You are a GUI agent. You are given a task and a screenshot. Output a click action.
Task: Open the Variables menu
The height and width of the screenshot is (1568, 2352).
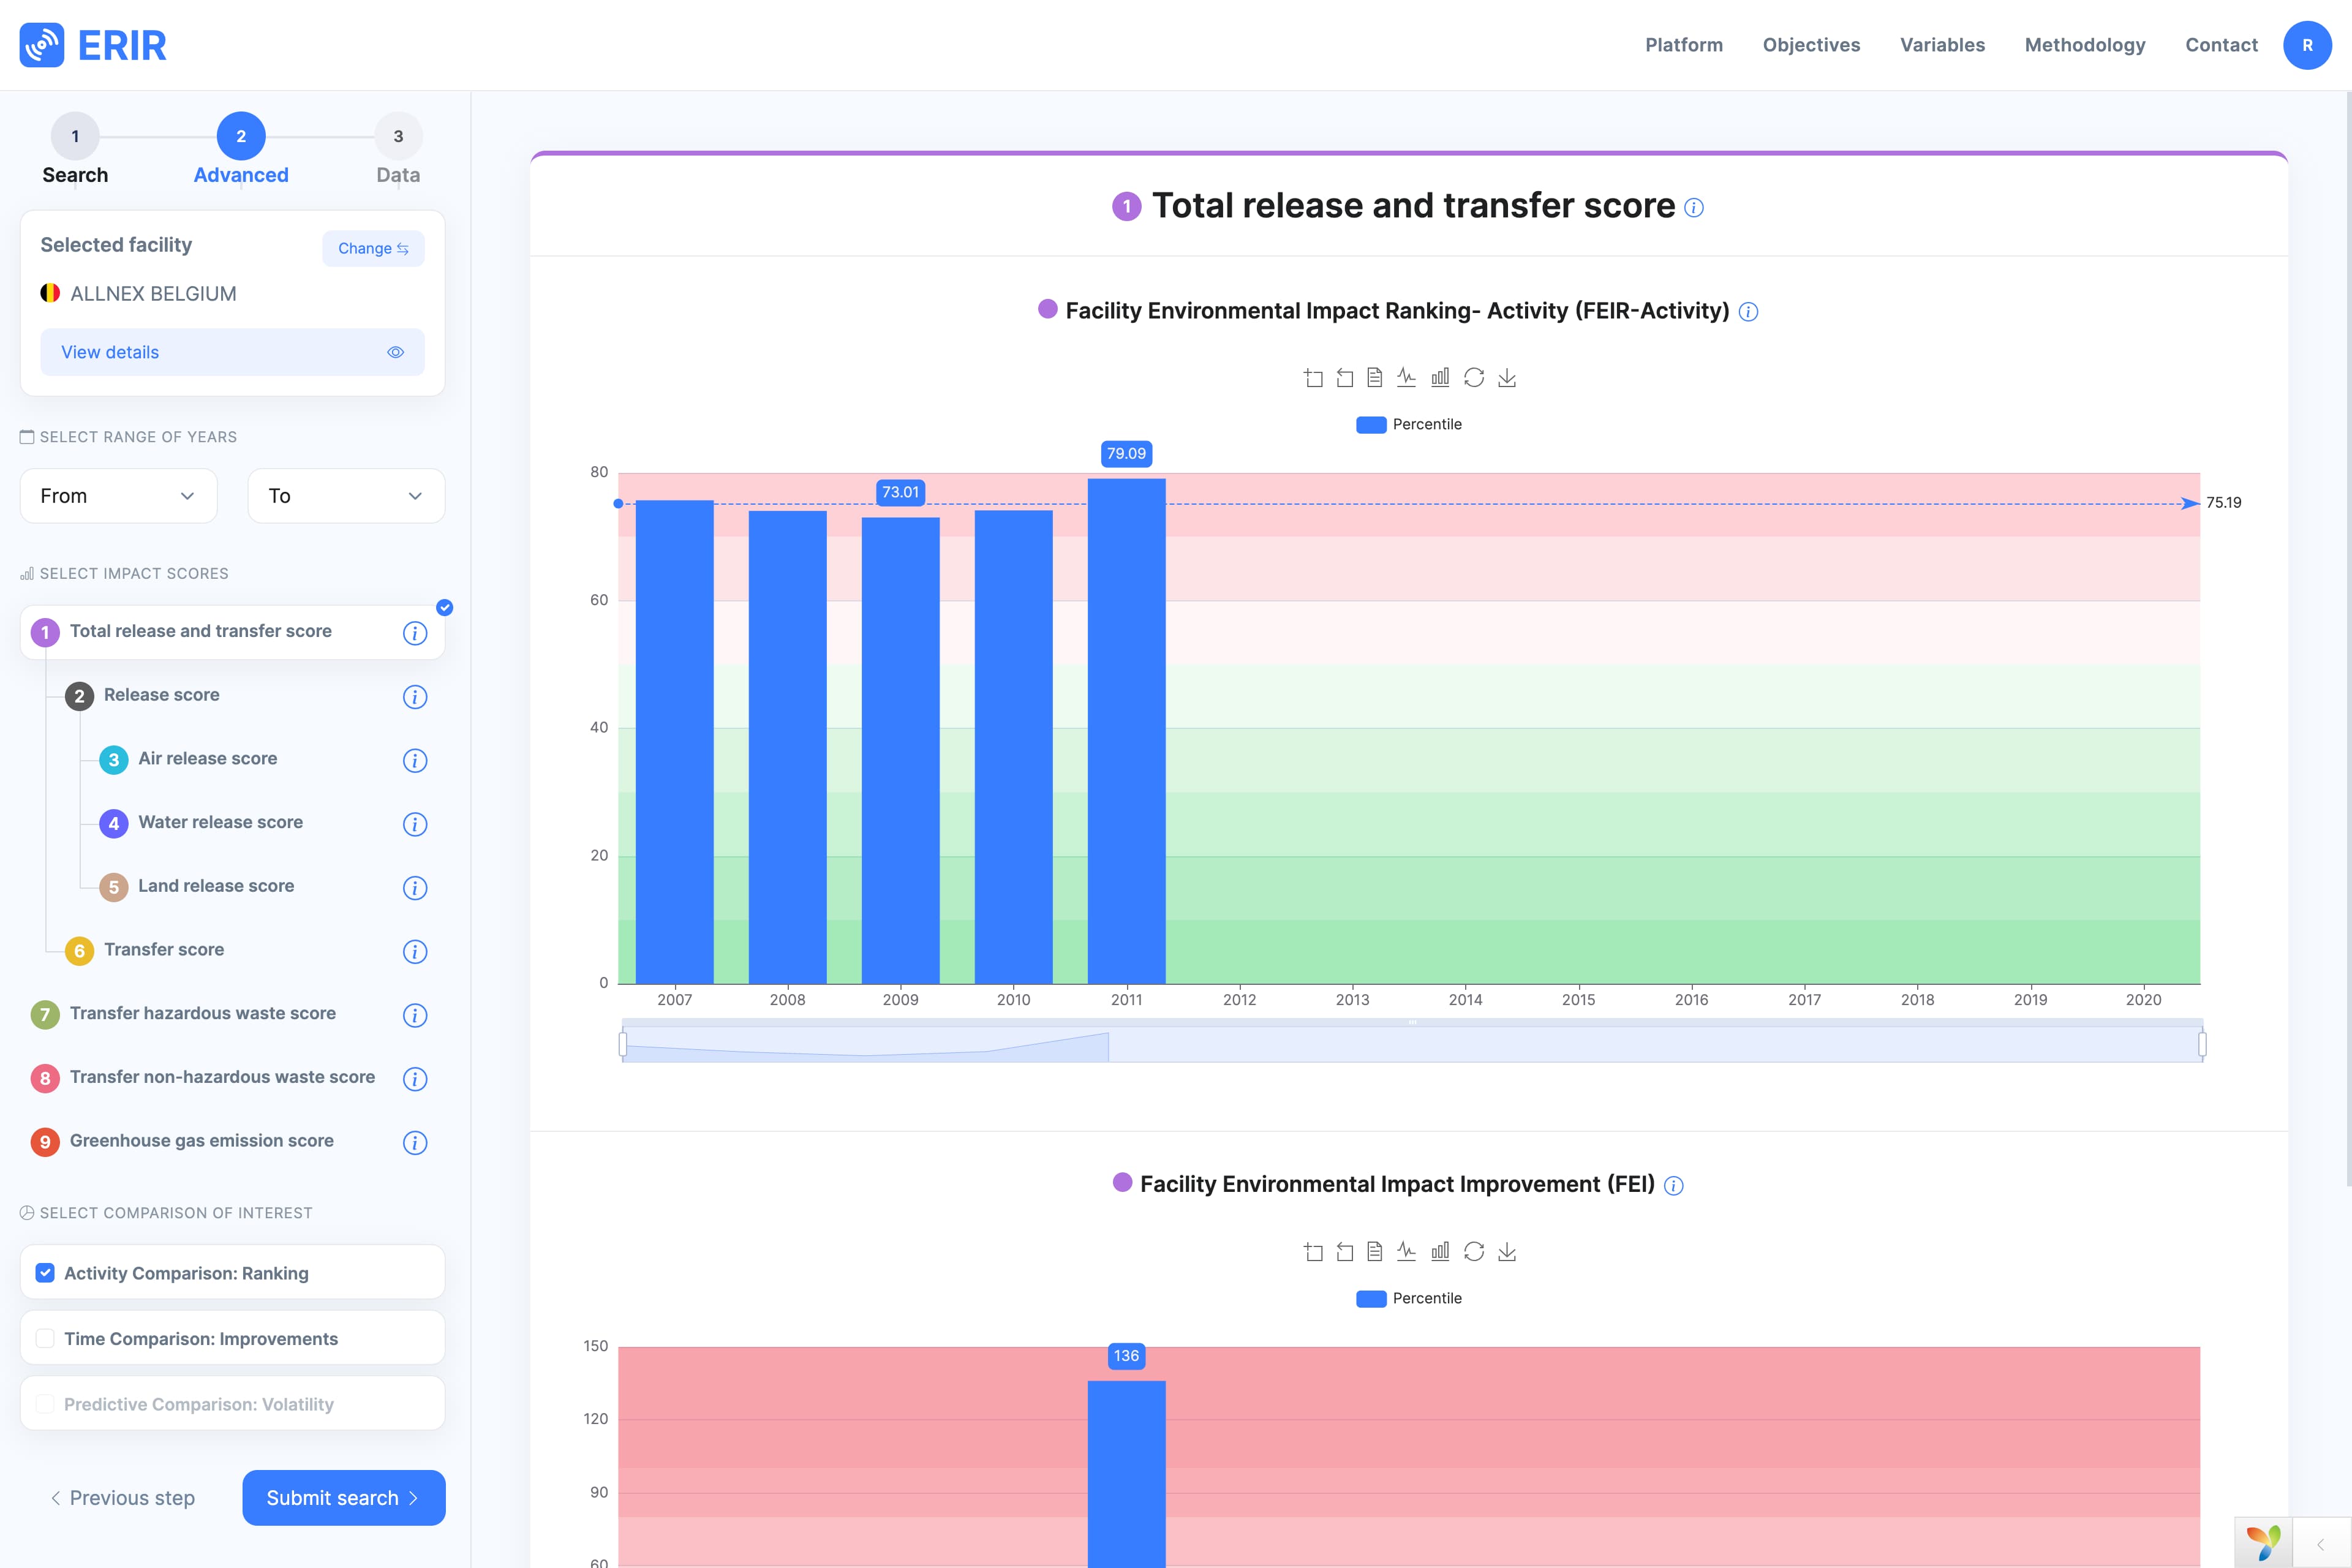pos(1942,45)
